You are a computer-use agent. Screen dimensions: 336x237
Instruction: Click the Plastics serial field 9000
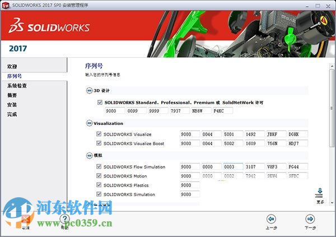coord(190,185)
